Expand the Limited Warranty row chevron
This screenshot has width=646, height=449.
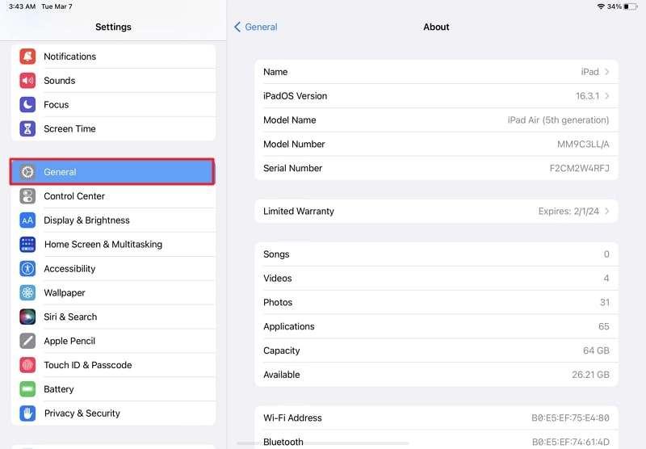tap(607, 212)
